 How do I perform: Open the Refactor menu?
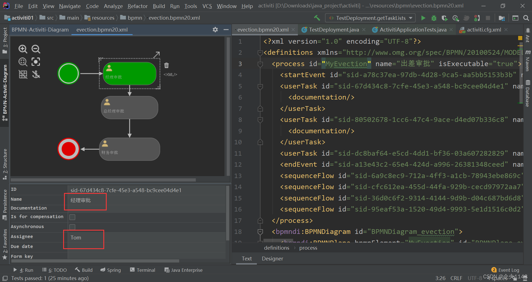[x=137, y=6]
